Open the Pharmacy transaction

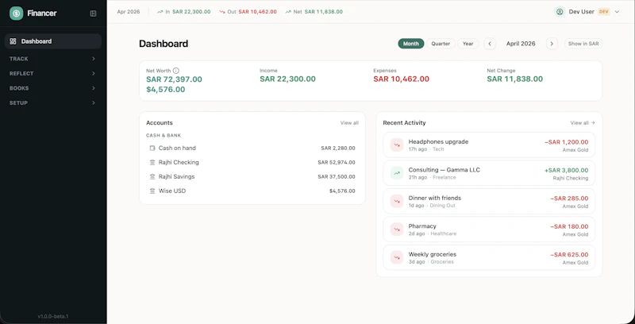tap(489, 229)
